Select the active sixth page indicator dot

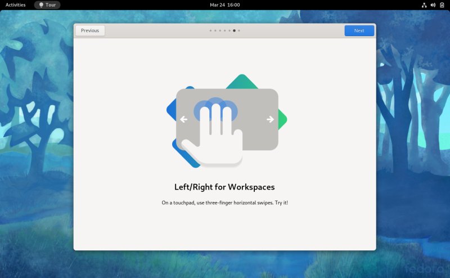[x=234, y=31]
